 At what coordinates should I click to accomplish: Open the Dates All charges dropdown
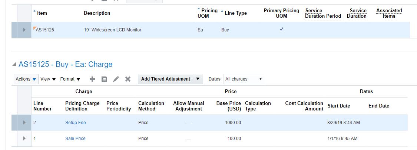pos(244,79)
